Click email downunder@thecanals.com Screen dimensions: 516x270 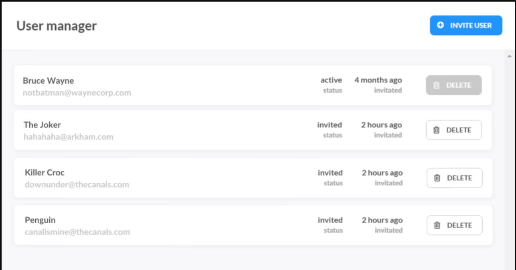[x=77, y=185]
